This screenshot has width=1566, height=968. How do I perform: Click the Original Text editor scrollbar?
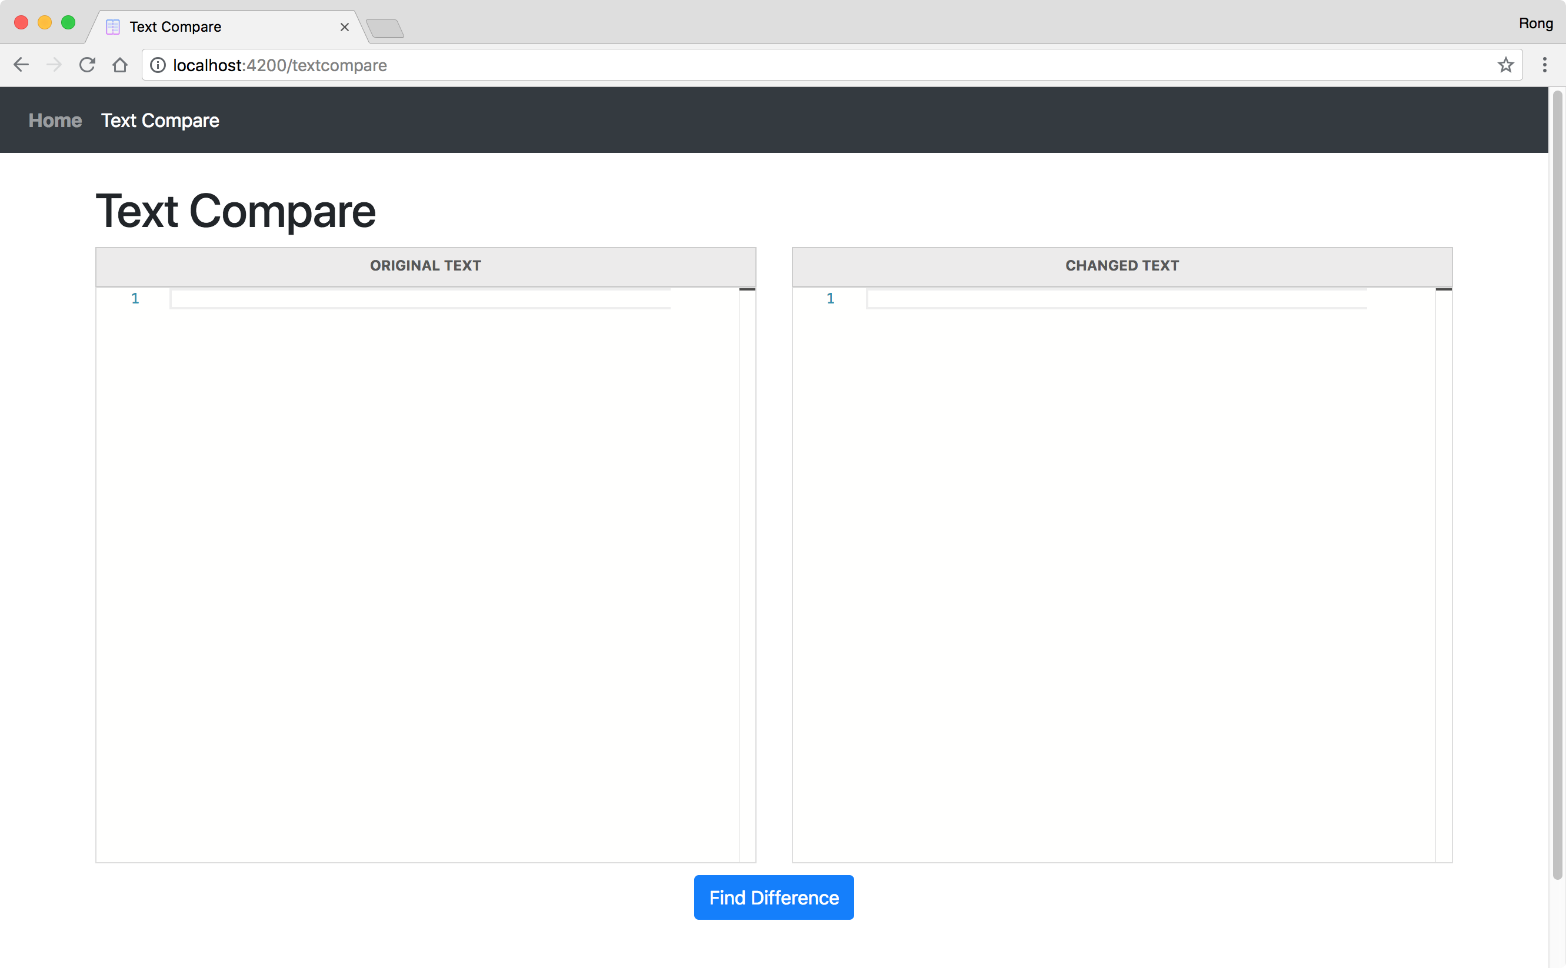(747, 291)
